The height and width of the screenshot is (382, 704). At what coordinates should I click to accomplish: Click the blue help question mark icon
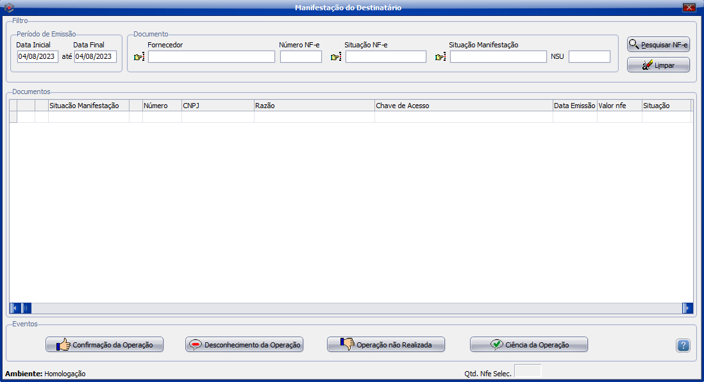[x=683, y=346]
